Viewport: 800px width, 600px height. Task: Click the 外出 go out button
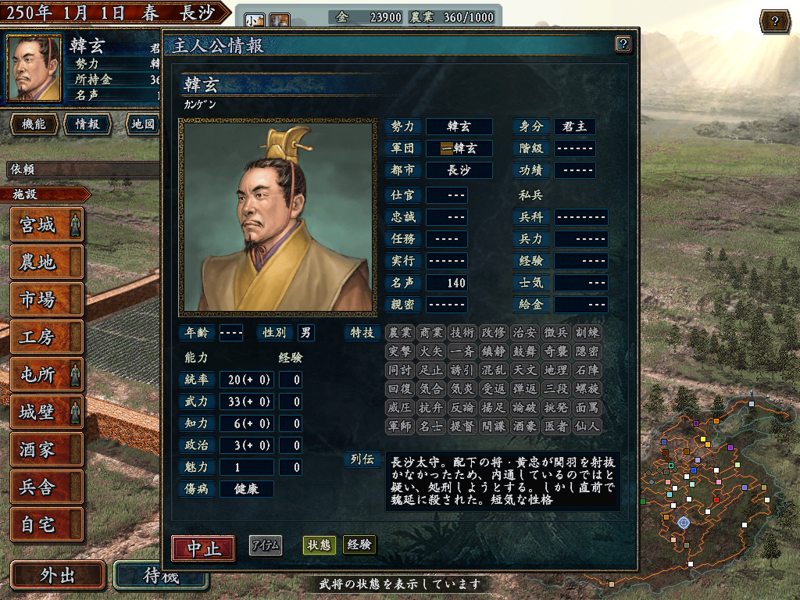coord(58,576)
